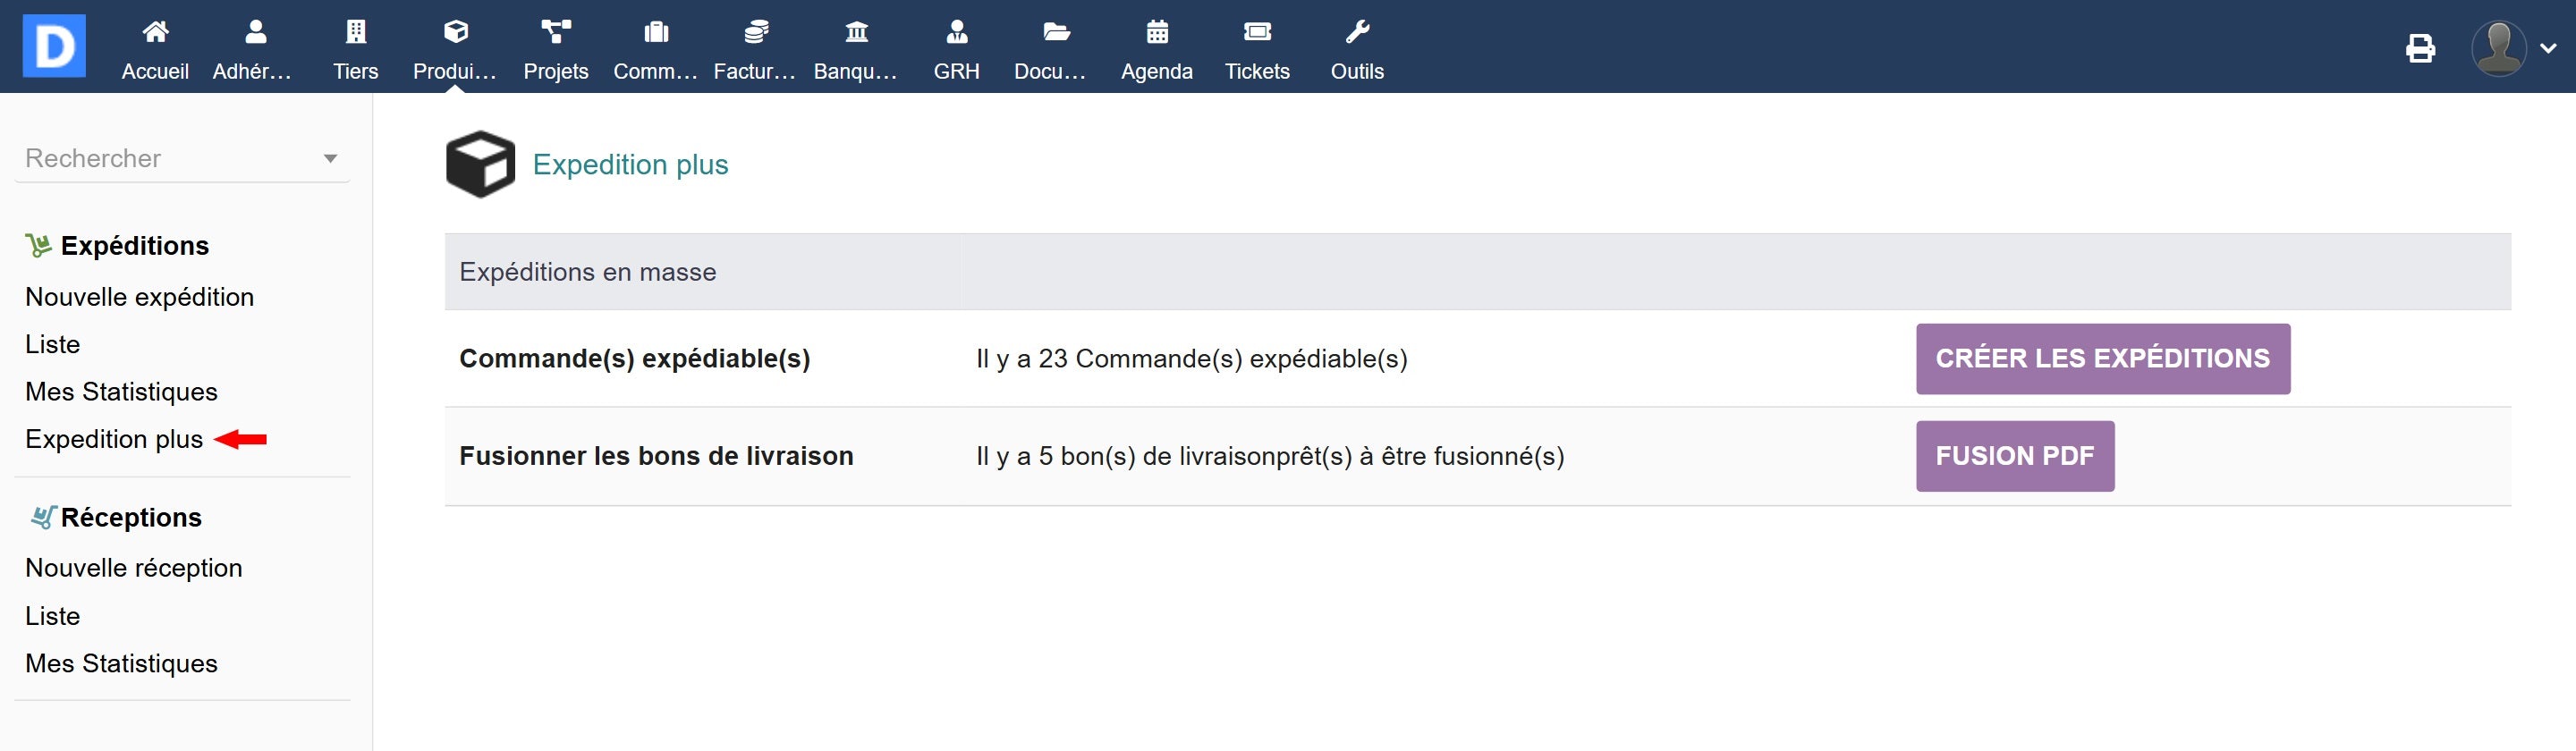This screenshot has width=2576, height=751.
Task: Open the Réceptions section heading
Action: click(x=131, y=517)
